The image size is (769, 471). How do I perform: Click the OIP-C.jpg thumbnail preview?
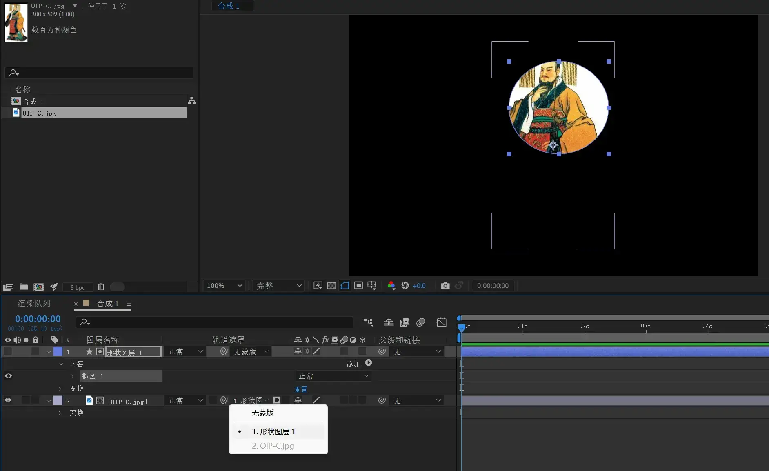(16, 22)
